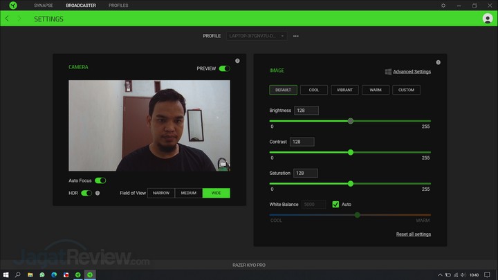
Task: Click Reset all settings link
Action: tap(413, 234)
